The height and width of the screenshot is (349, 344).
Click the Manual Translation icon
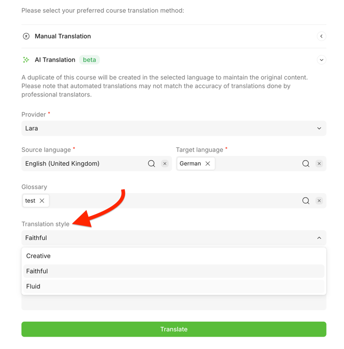coord(26,36)
